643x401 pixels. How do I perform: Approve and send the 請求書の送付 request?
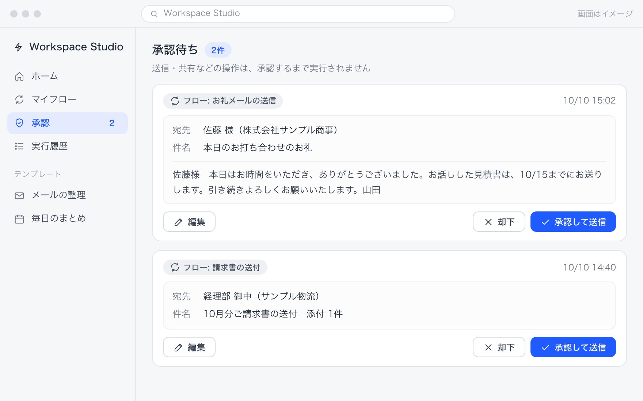[x=573, y=347]
